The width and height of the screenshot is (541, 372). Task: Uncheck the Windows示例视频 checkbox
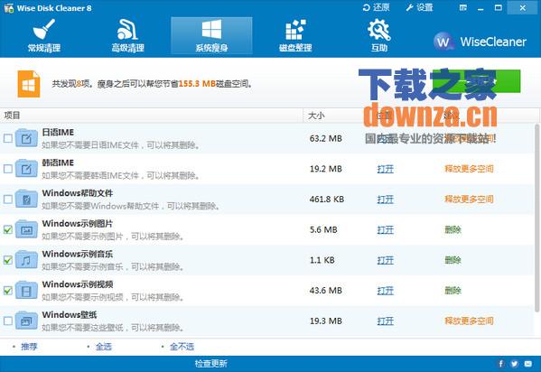[8, 290]
